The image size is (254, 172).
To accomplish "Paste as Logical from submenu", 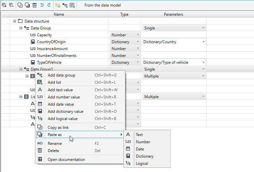I will [147, 163].
